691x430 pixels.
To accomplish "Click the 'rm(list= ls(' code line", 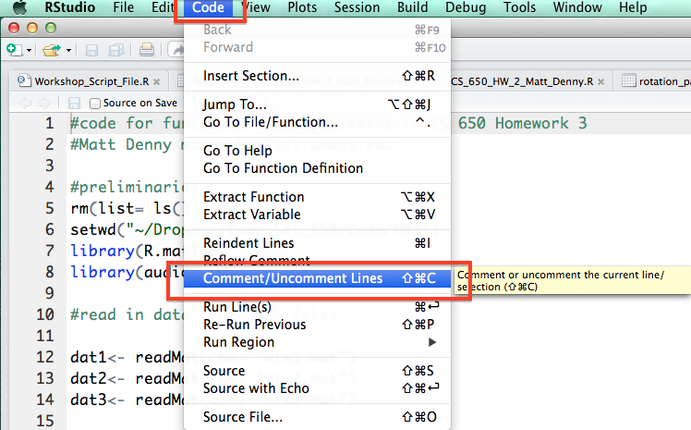I will (127, 208).
